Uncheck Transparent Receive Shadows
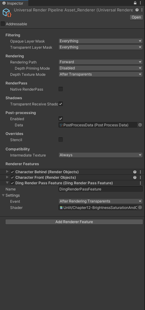This screenshot has width=145, height=310. pyautogui.click(x=61, y=104)
